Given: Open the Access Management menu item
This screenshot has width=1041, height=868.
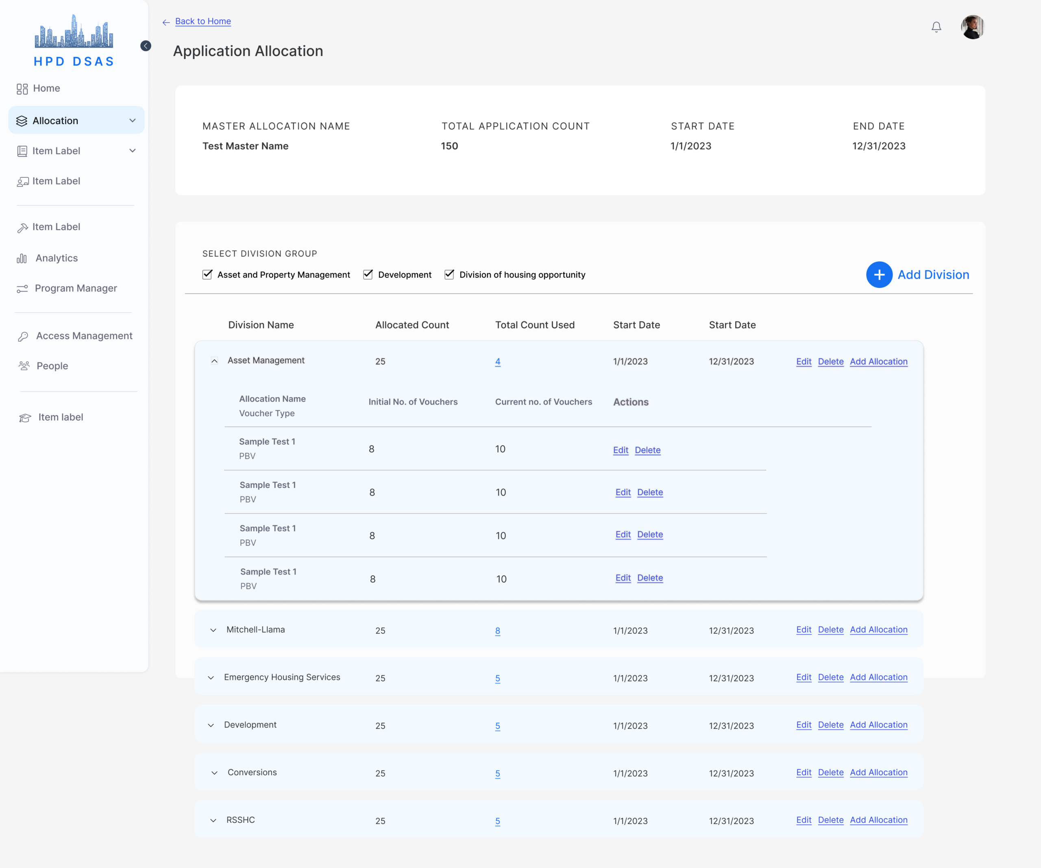Looking at the screenshot, I should pyautogui.click(x=84, y=335).
